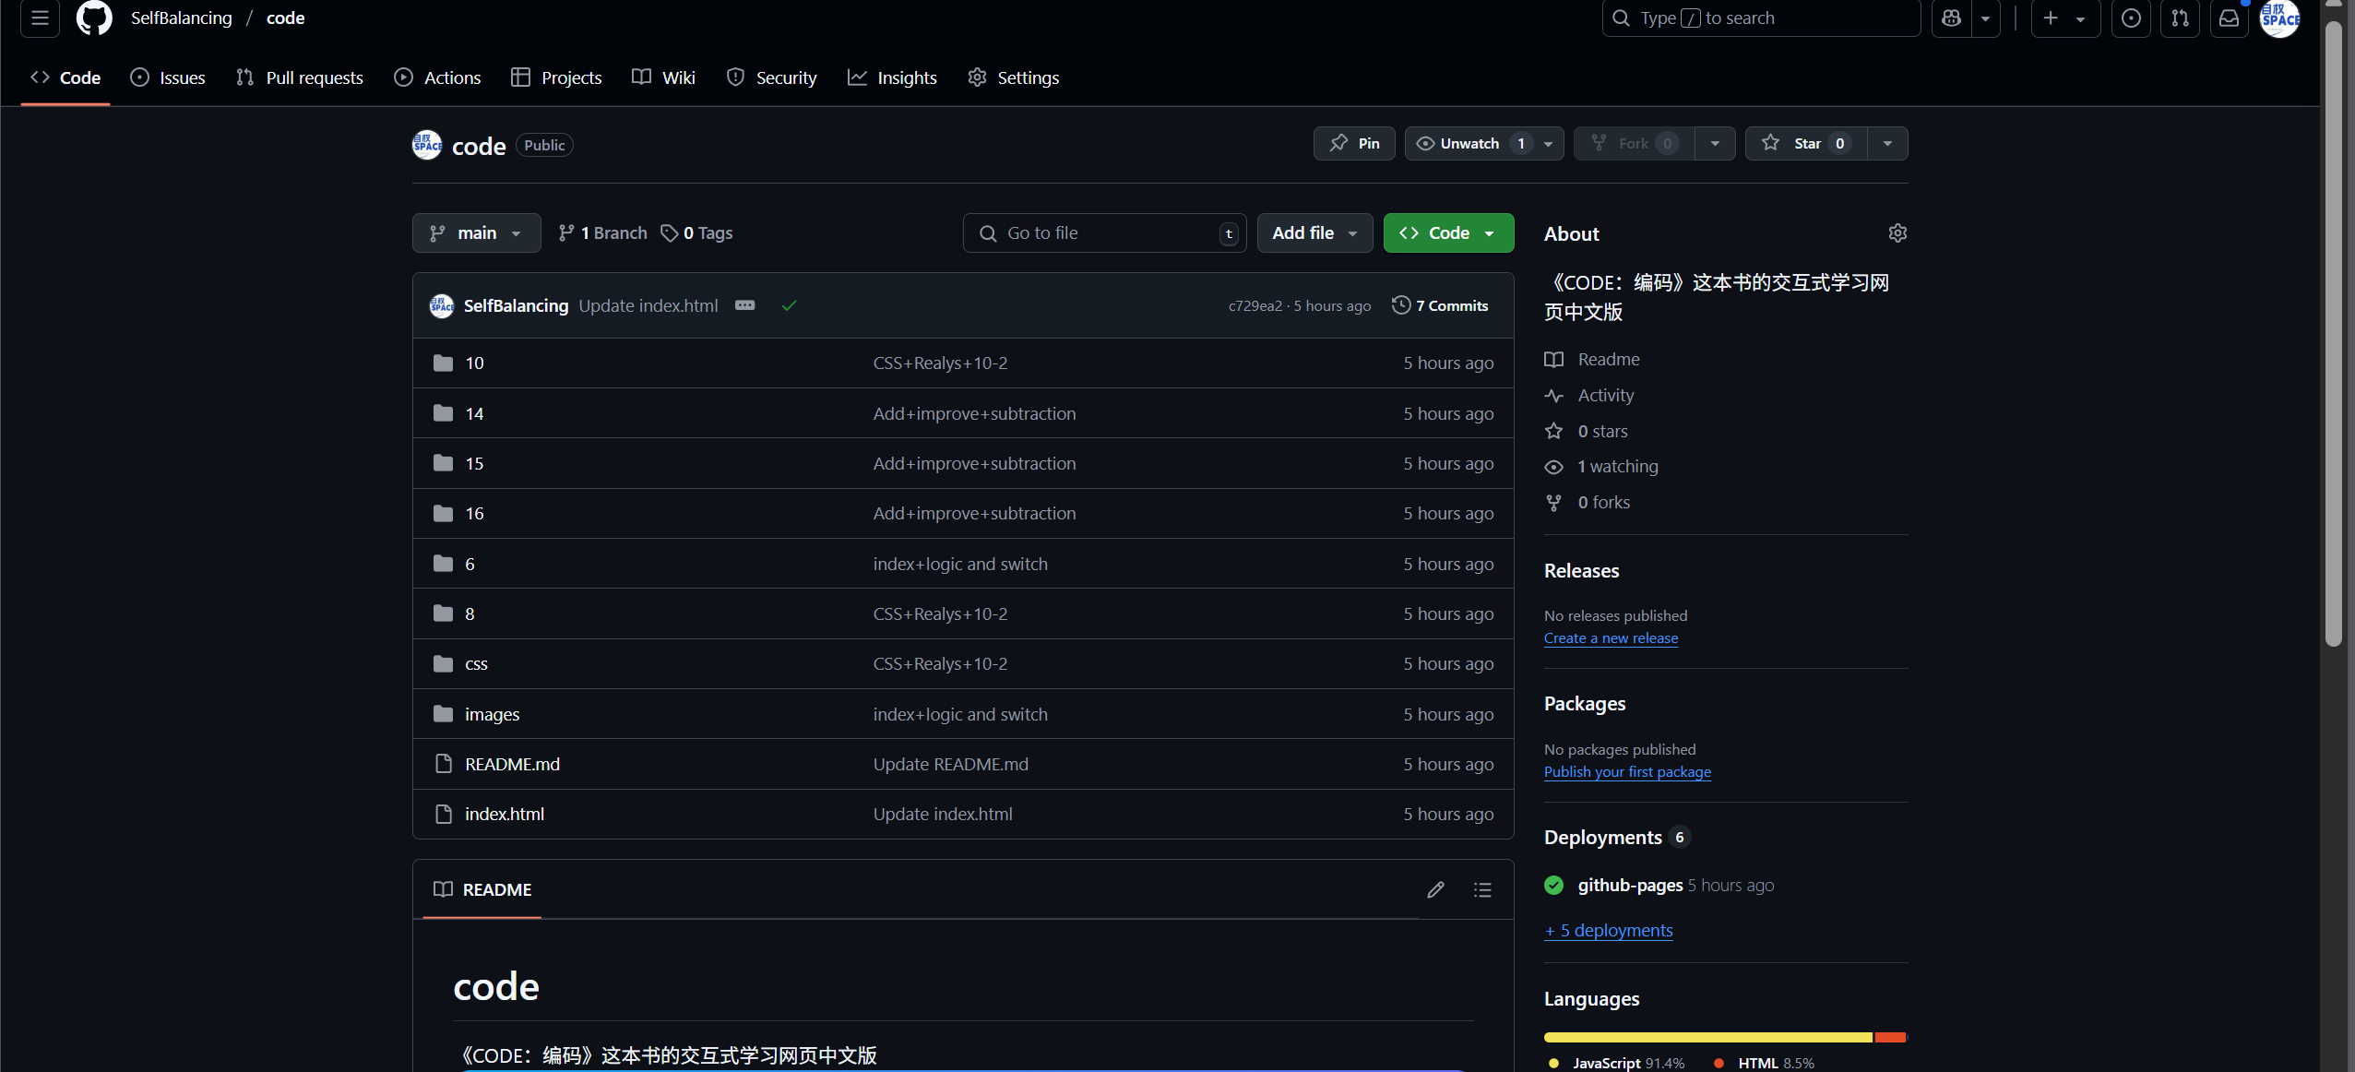The width and height of the screenshot is (2355, 1072).
Task: Open the index.html file
Action: (505, 814)
